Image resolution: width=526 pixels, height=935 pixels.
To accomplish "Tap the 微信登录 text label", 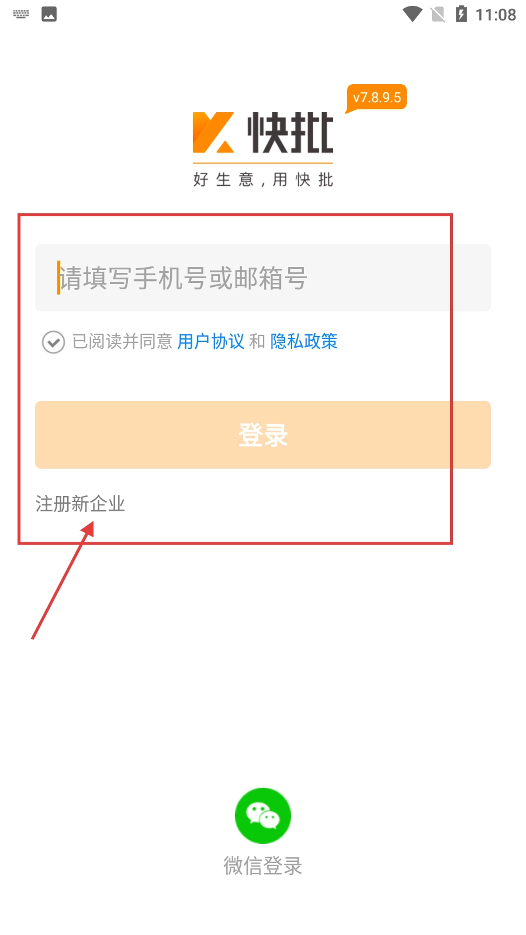I will click(263, 865).
